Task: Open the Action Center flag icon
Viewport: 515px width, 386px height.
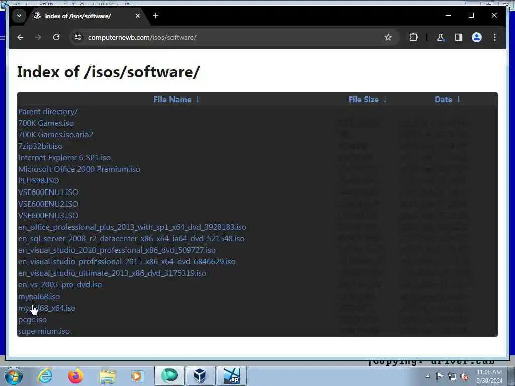Action: coord(440,376)
